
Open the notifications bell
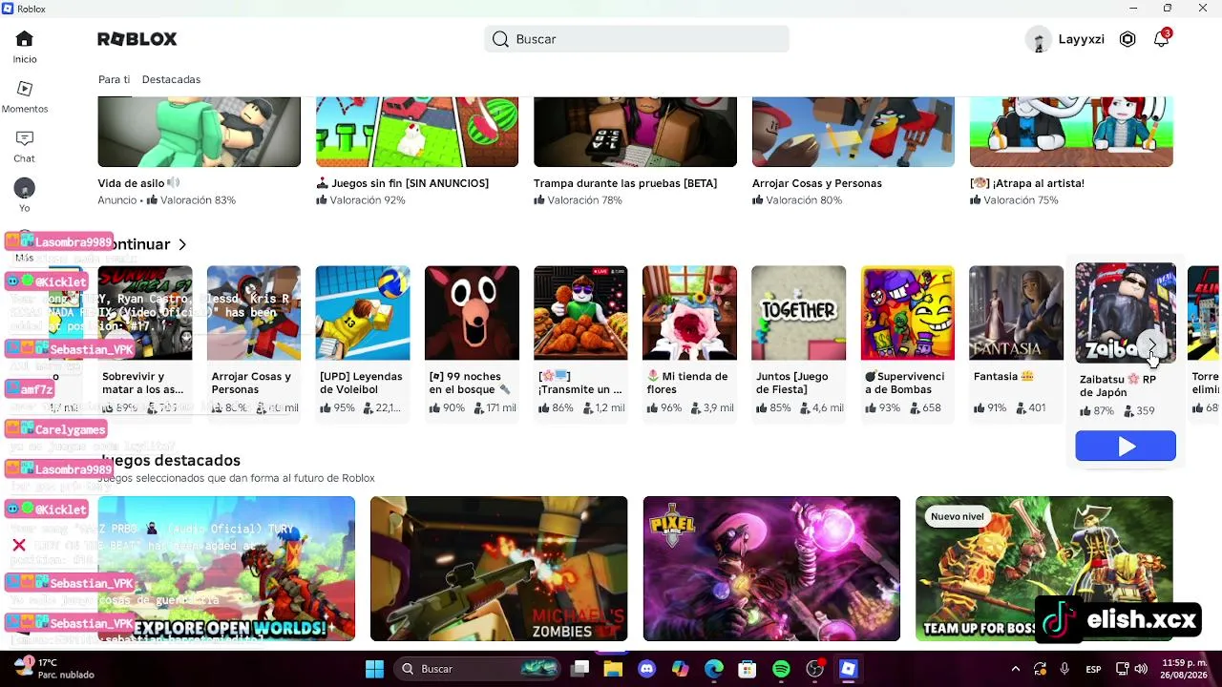click(x=1161, y=39)
